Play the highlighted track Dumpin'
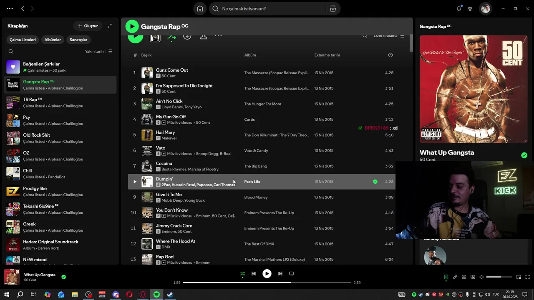Image resolution: width=534 pixels, height=300 pixels. pos(134,182)
